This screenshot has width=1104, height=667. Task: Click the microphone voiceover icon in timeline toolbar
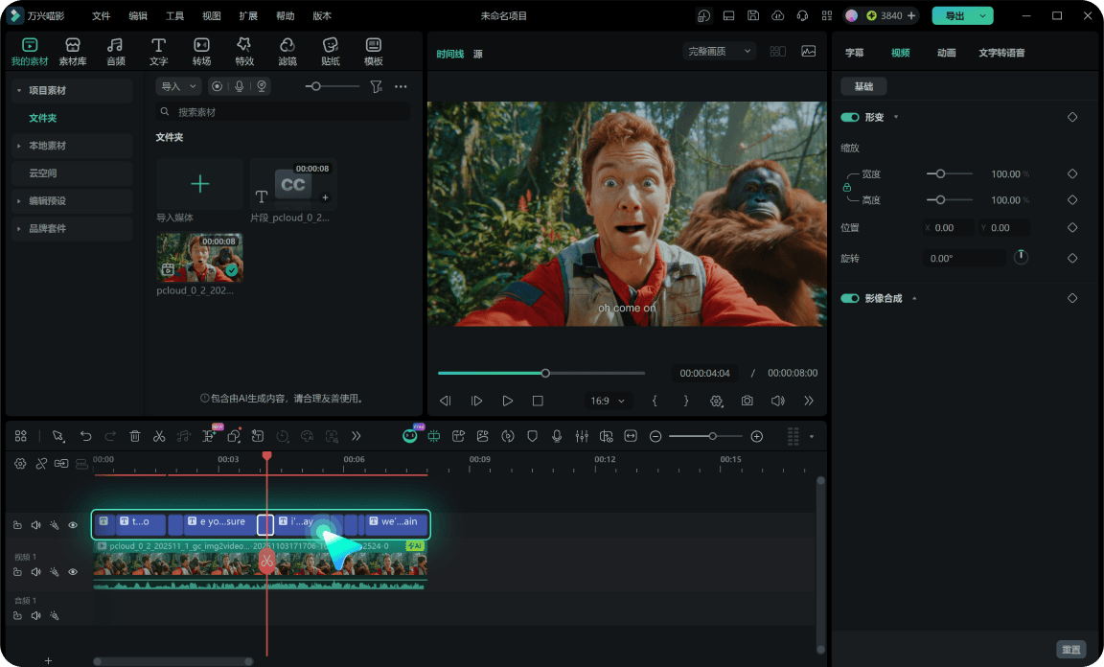[x=557, y=437]
